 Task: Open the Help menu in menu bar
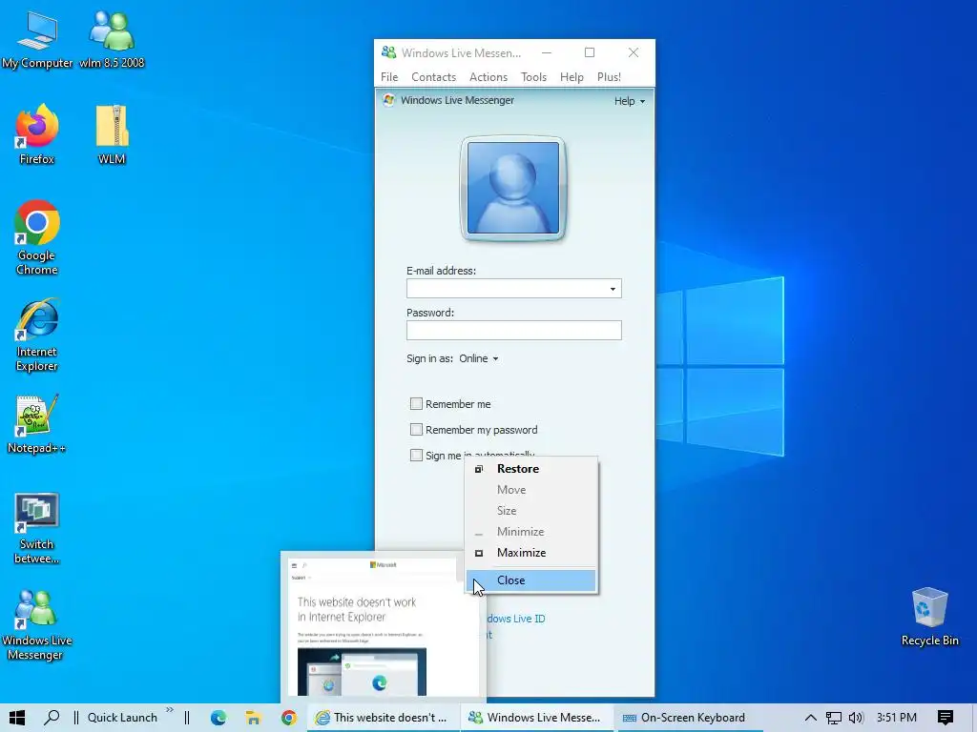(x=572, y=77)
